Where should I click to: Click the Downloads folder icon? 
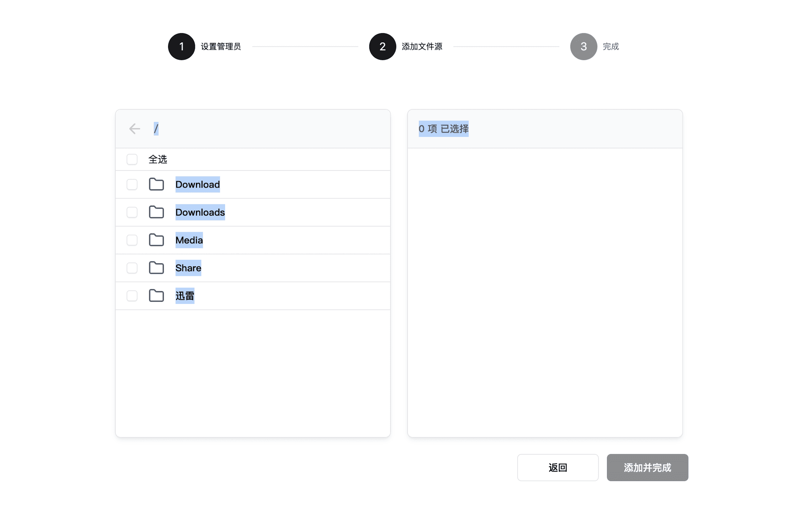(156, 212)
